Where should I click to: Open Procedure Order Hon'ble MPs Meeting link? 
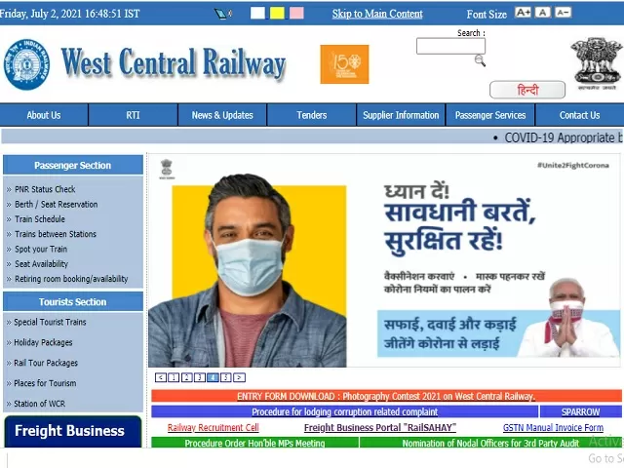coord(254,443)
